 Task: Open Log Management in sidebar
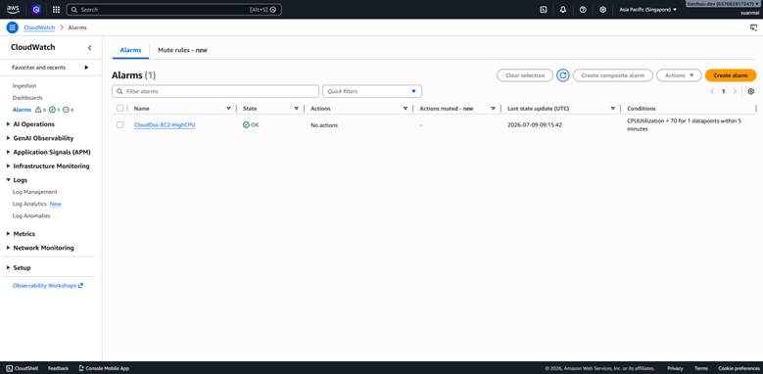pos(34,192)
